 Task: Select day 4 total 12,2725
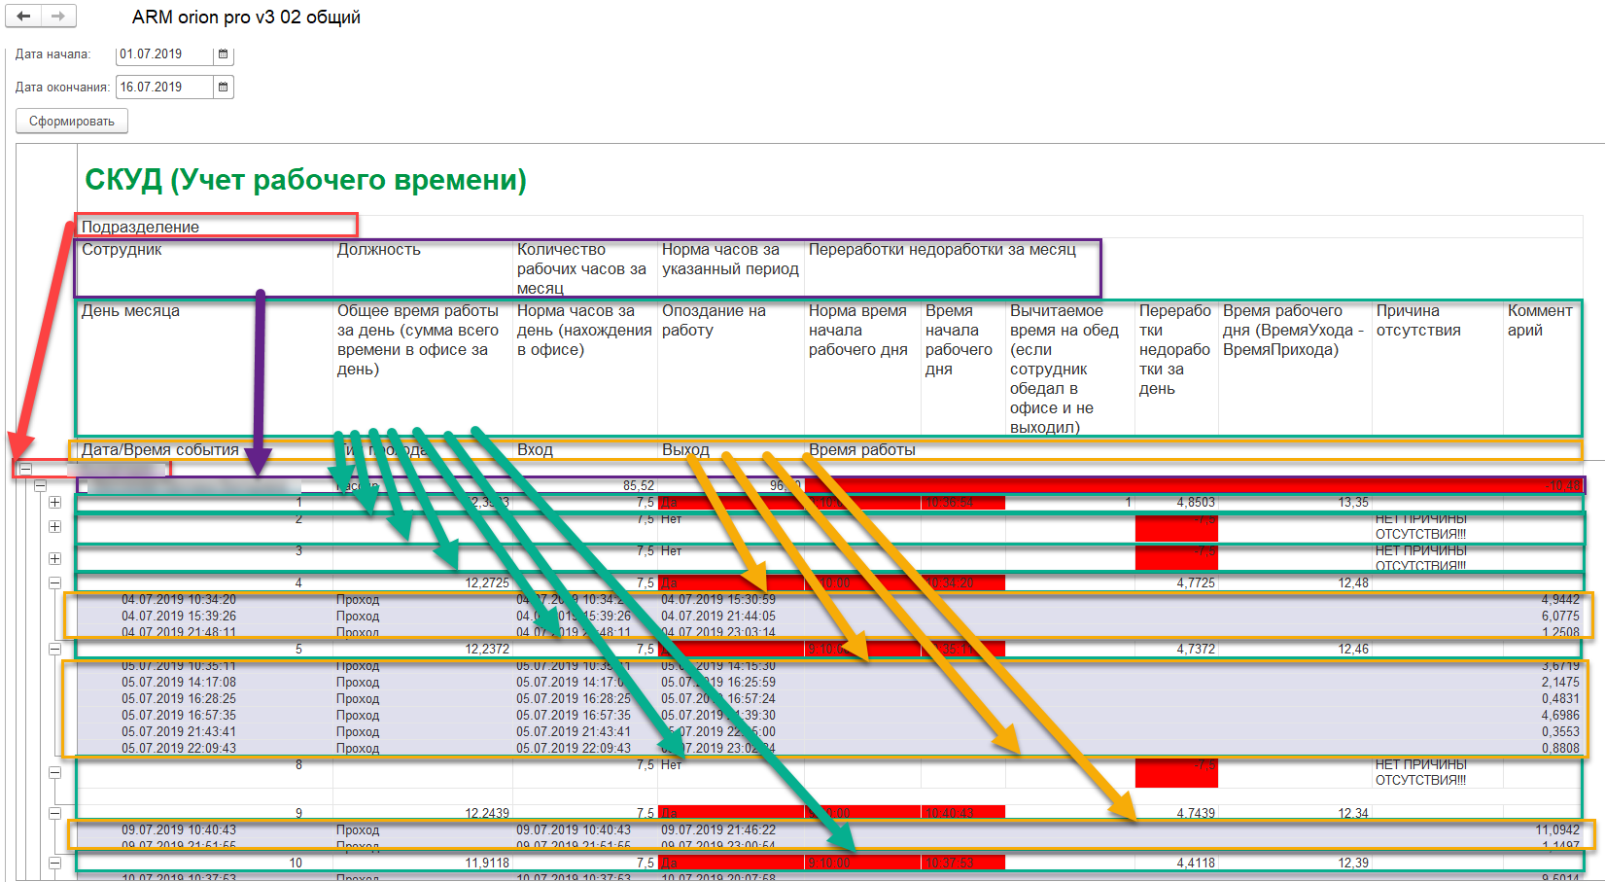[487, 583]
